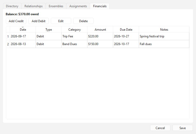Sort by the Amount column header
The image size is (196, 134).
click(100, 29)
